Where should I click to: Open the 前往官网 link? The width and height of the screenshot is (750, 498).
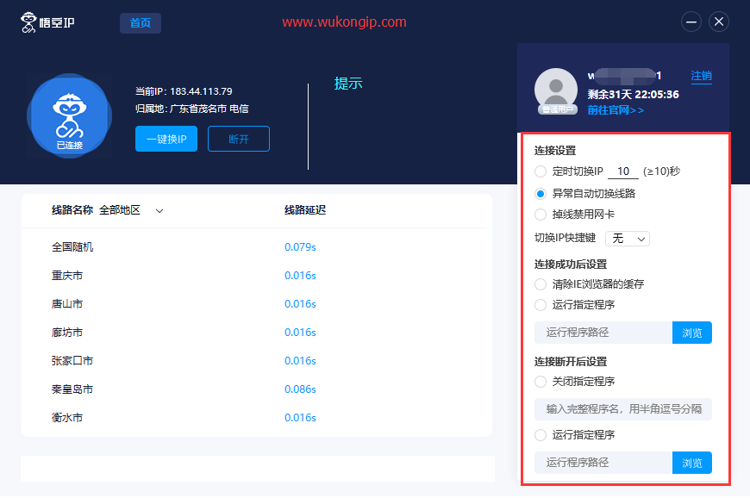click(x=616, y=110)
